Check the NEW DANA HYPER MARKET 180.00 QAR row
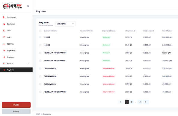The image size is (178, 116). [40, 53]
